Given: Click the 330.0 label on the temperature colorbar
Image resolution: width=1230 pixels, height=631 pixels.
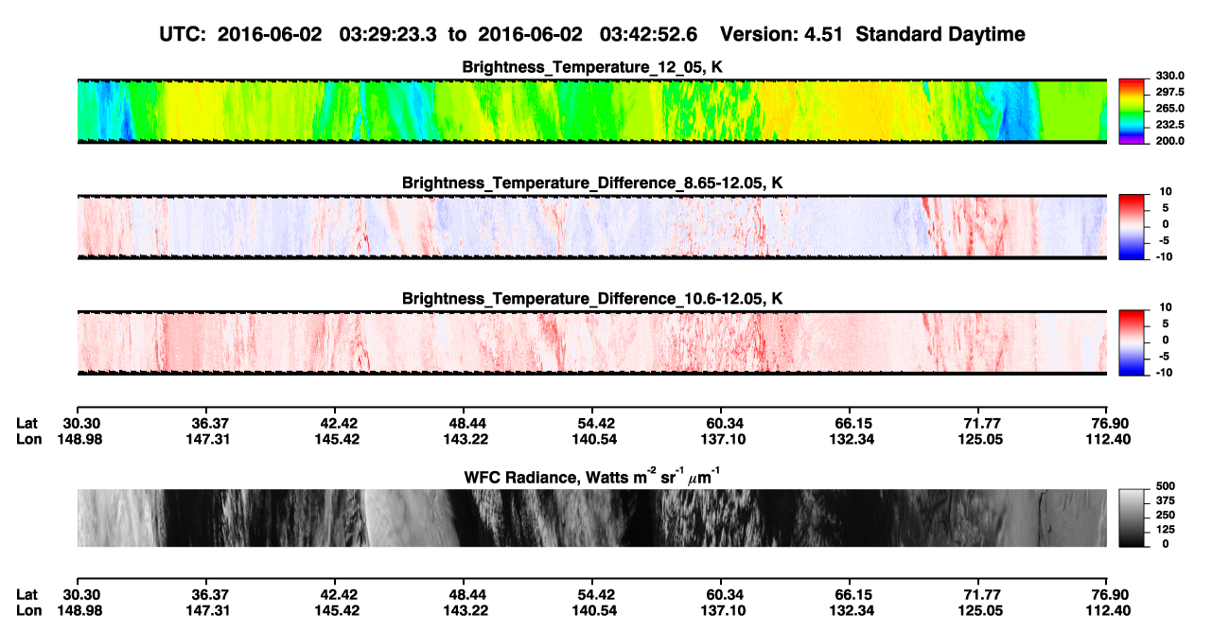Looking at the screenshot, I should pyautogui.click(x=1171, y=77).
